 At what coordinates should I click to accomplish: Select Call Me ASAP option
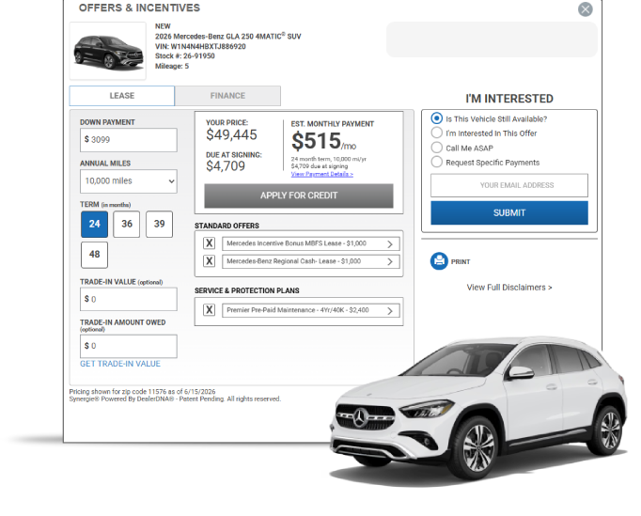point(437,148)
